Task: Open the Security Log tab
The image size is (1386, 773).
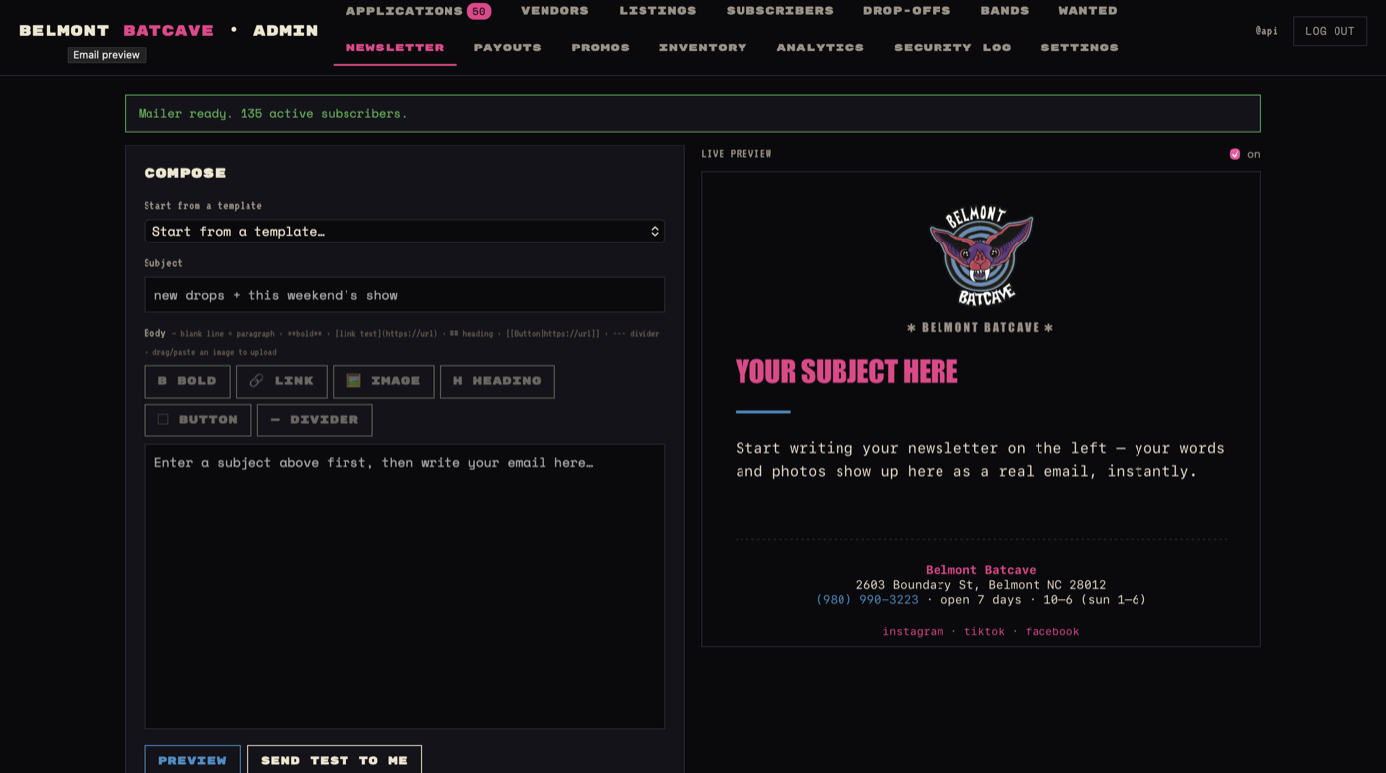Action: (952, 48)
